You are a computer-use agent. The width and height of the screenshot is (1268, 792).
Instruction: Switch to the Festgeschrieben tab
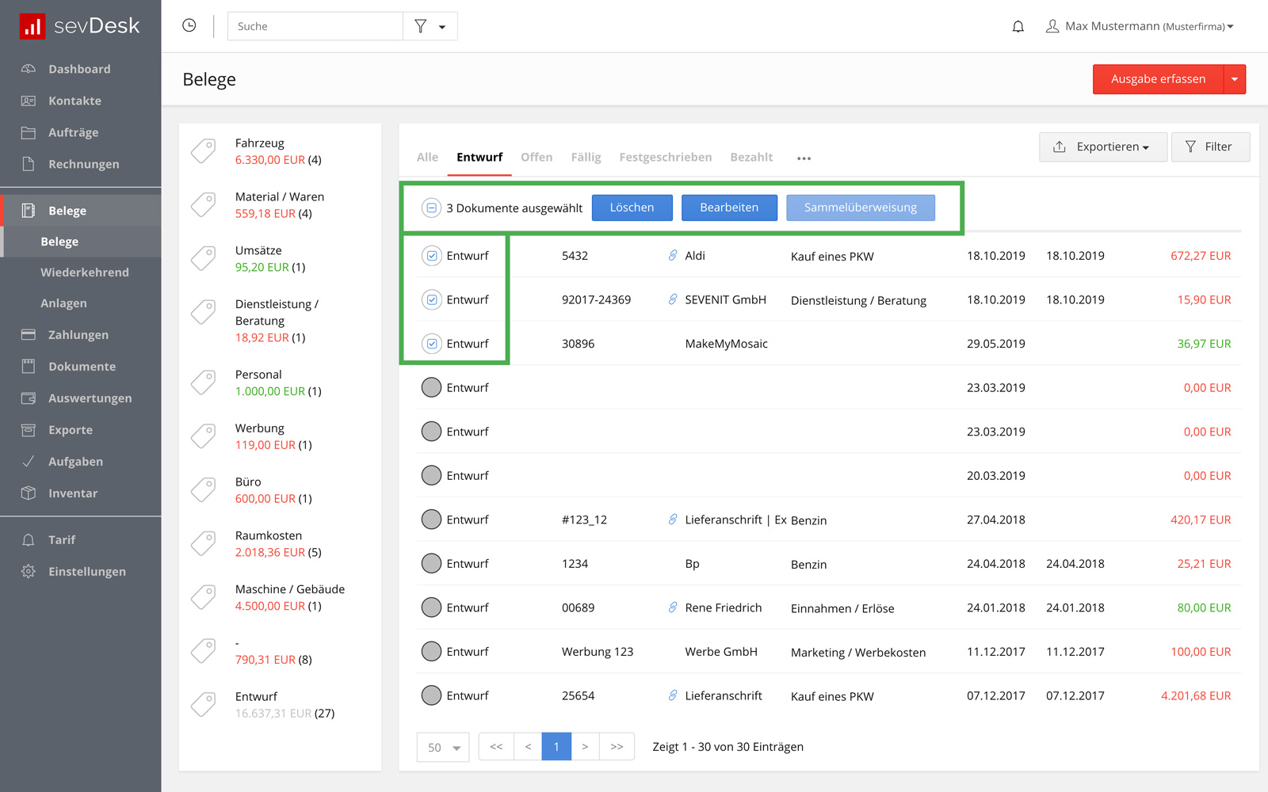pos(666,157)
